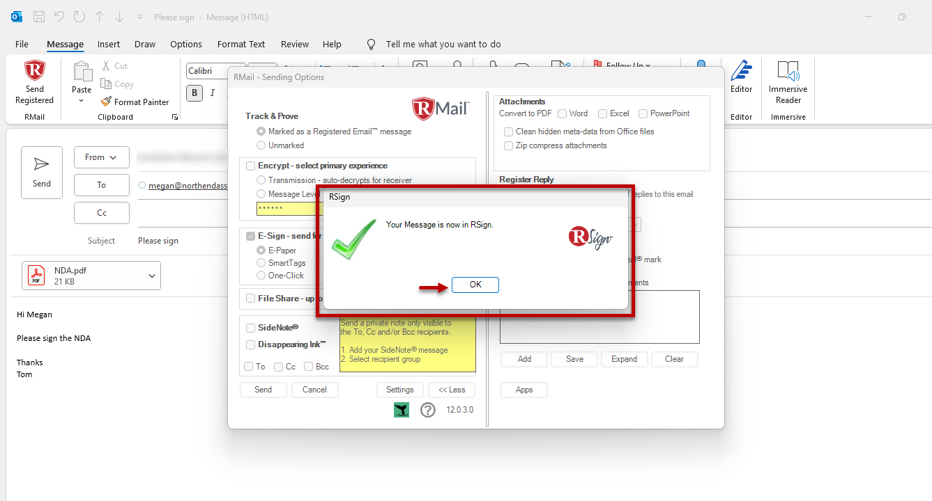Open the Insert ribbon tab
Screen dimensions: 932x501
click(x=109, y=44)
